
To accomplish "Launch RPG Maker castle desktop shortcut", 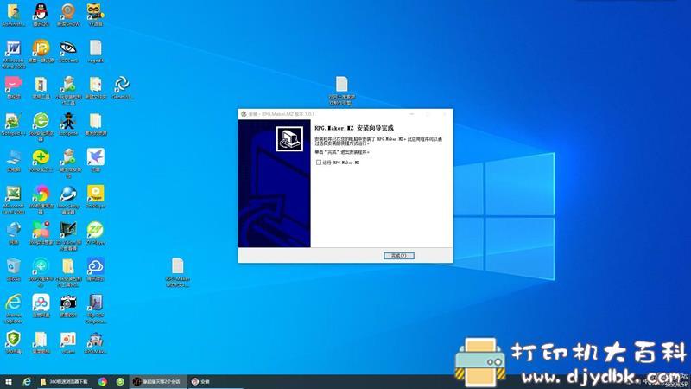I will [x=96, y=342].
